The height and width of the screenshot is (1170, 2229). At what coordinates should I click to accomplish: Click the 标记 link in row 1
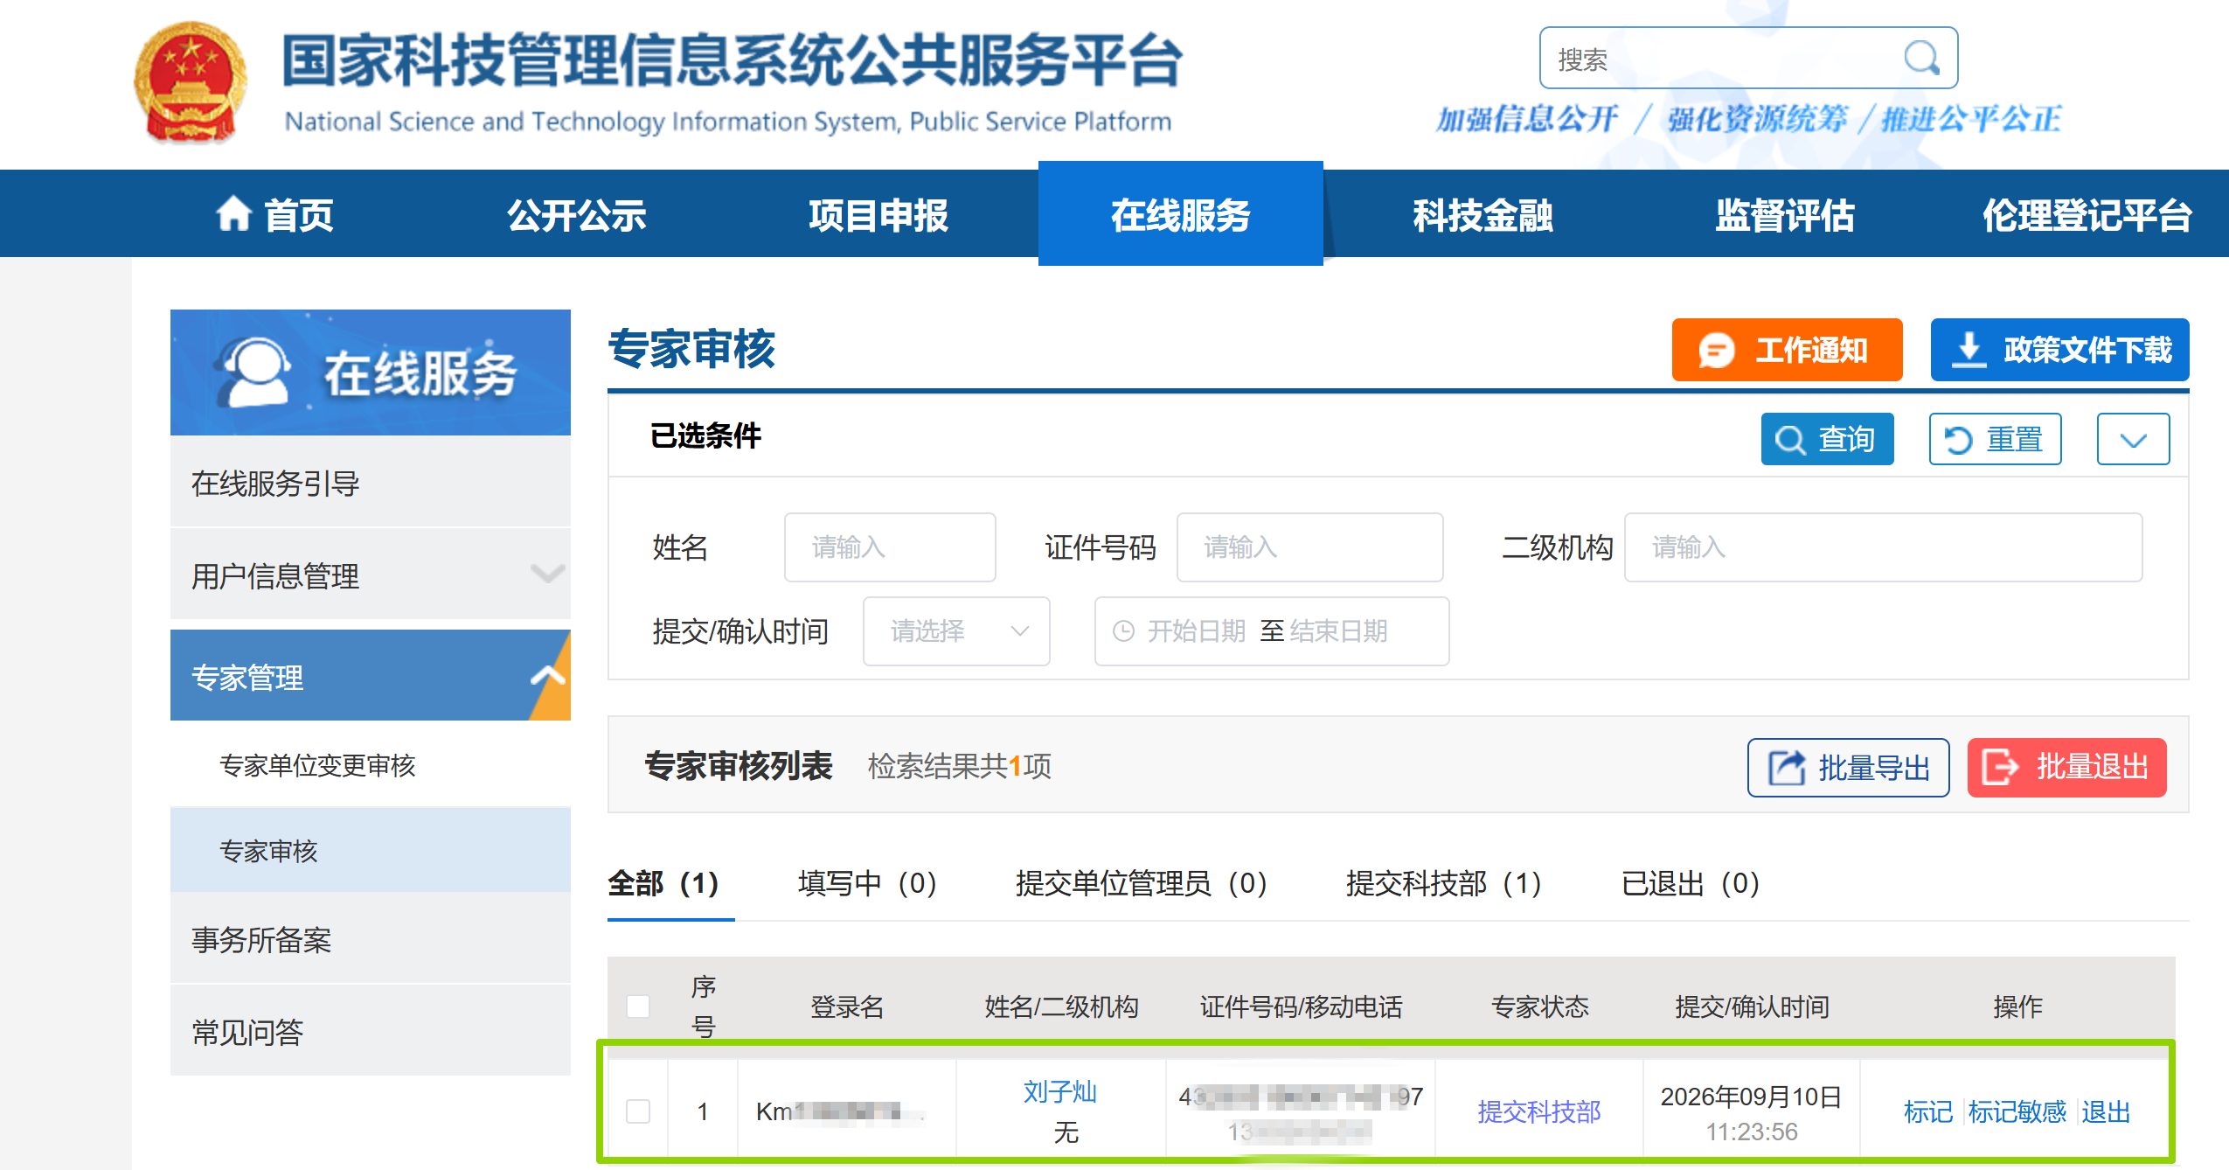click(1927, 1112)
